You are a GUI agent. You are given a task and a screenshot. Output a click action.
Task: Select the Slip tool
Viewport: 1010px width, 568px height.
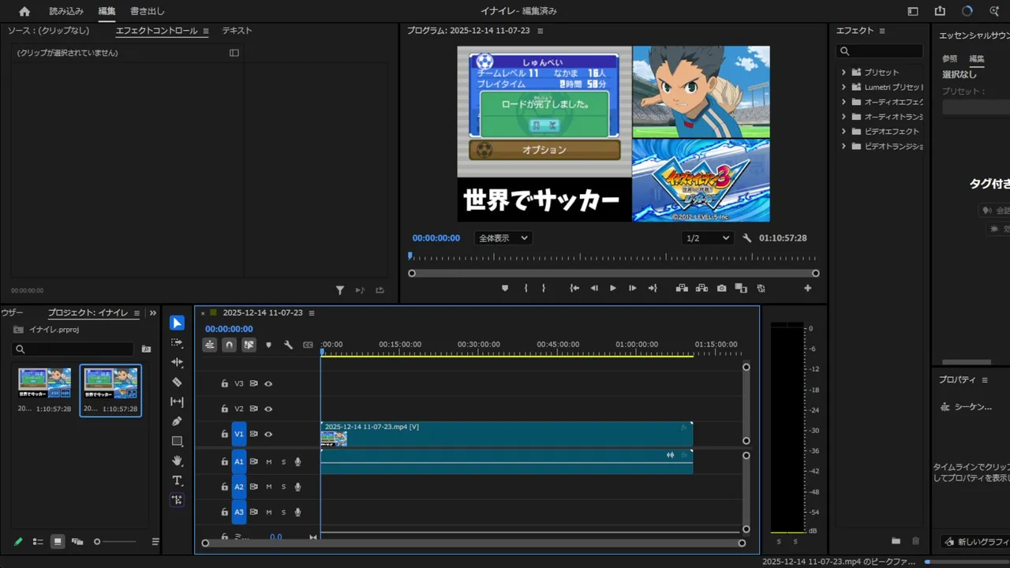pyautogui.click(x=177, y=402)
